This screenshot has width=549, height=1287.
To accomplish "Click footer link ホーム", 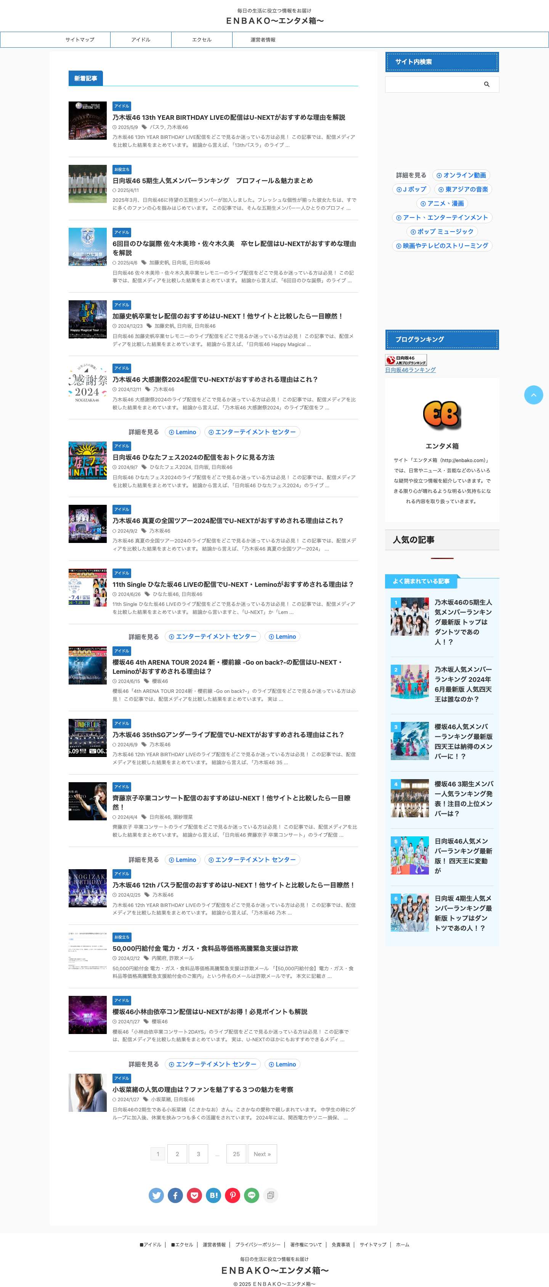I will 402,1245.
